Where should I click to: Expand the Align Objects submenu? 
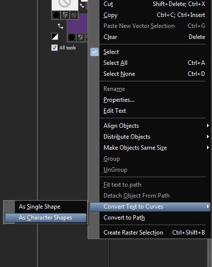point(150,126)
